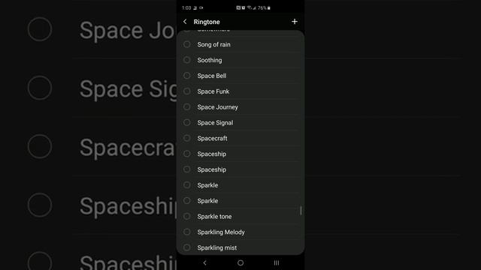Viewport: 481px width, 270px height.
Task: Choose the Spacecraft radio button
Action: coord(187,138)
